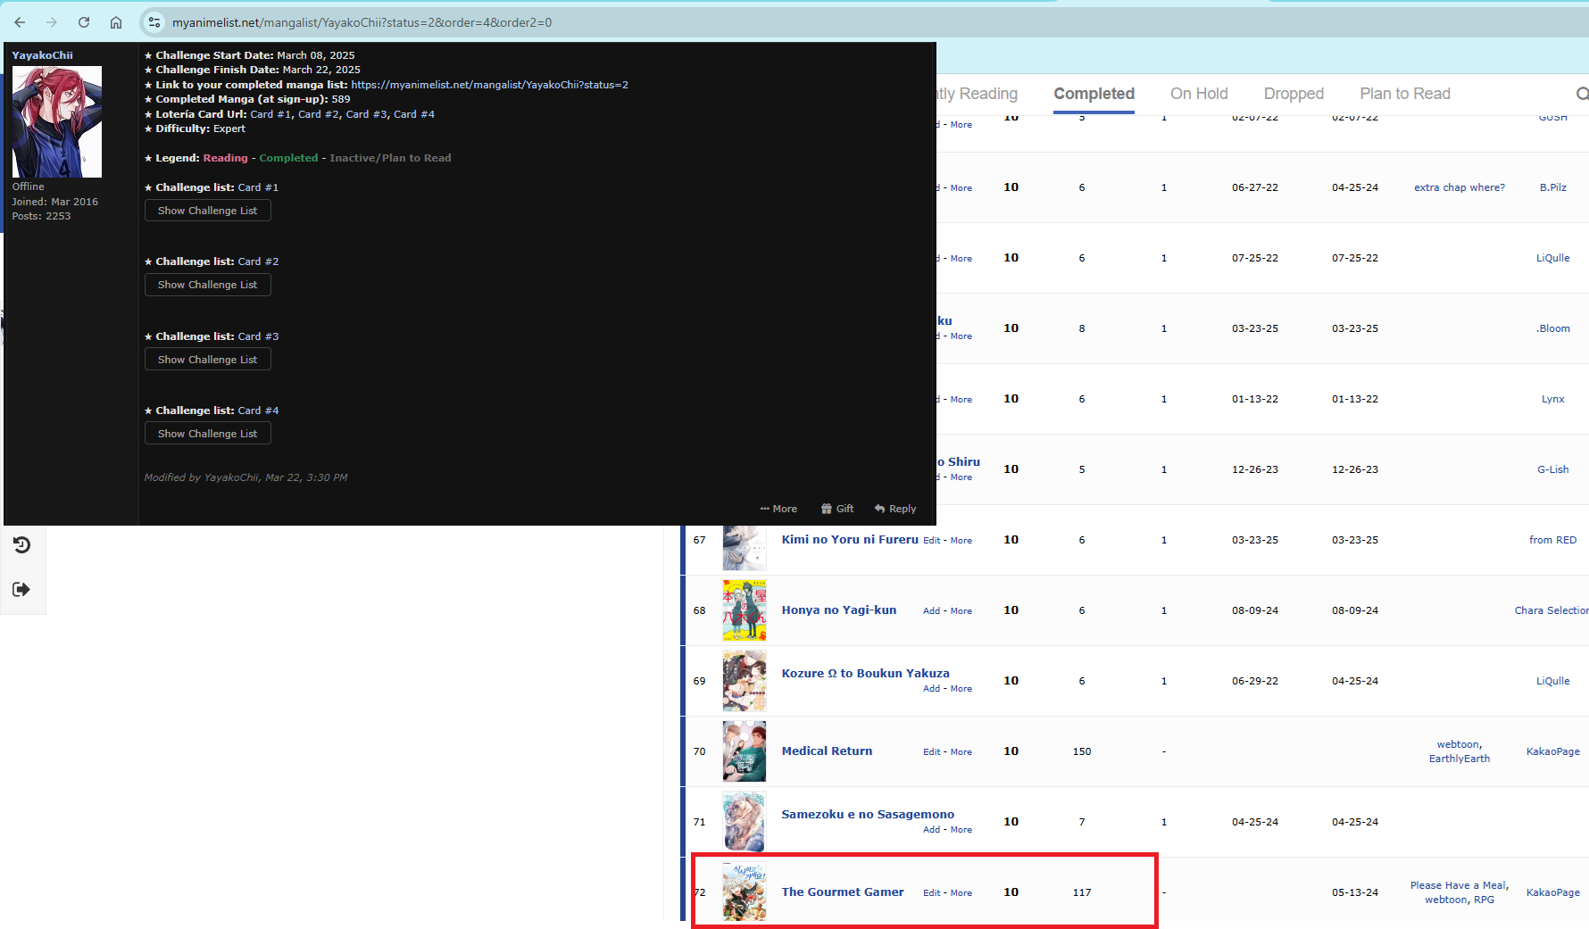Expand Show Challenge List for Card #1
The width and height of the screenshot is (1589, 929).
tap(208, 211)
